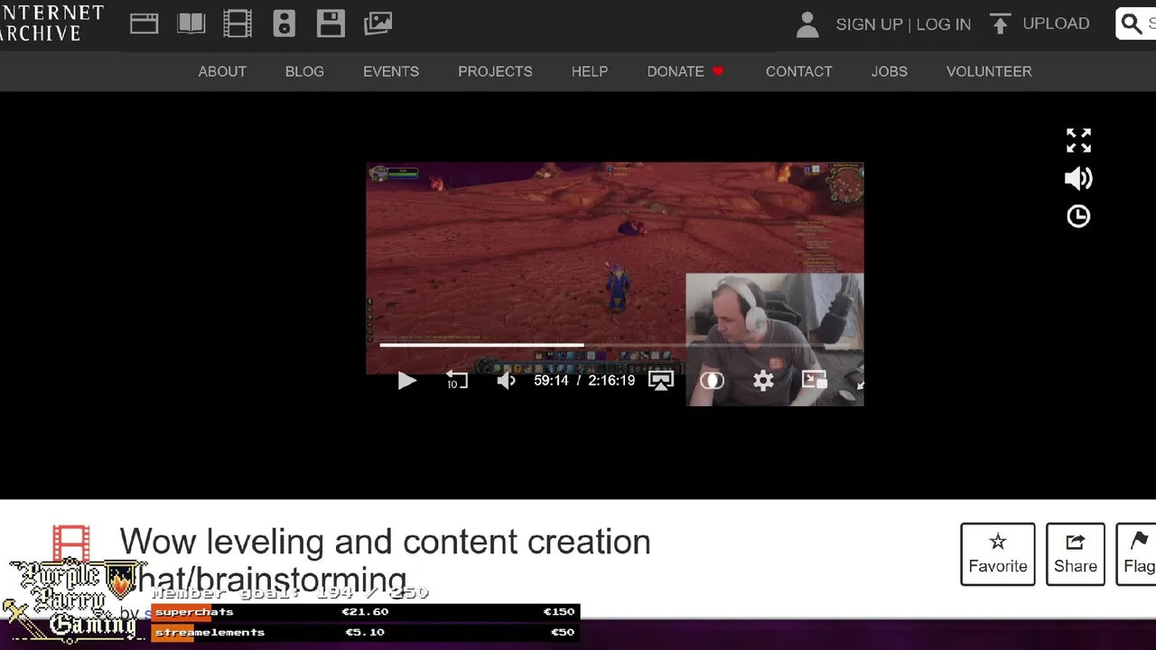The height and width of the screenshot is (650, 1156).
Task: Open the Images icon in top bar
Action: [x=378, y=23]
